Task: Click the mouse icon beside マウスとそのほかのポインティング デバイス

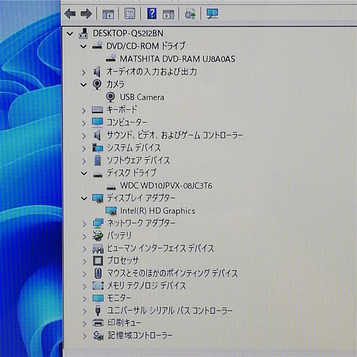Action: (98, 273)
